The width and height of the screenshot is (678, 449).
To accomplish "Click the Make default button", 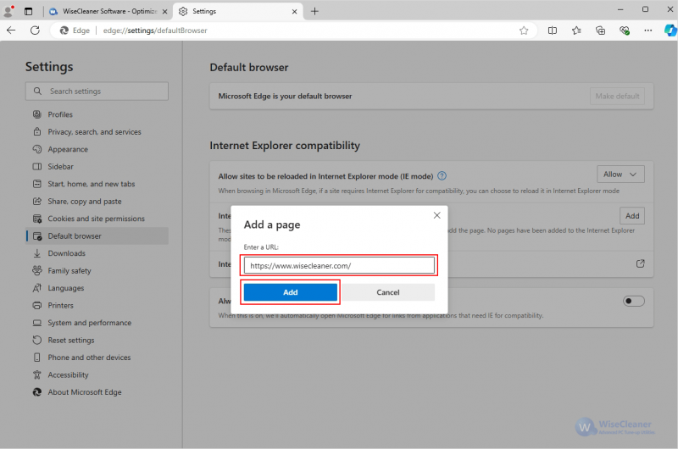I will pos(617,96).
